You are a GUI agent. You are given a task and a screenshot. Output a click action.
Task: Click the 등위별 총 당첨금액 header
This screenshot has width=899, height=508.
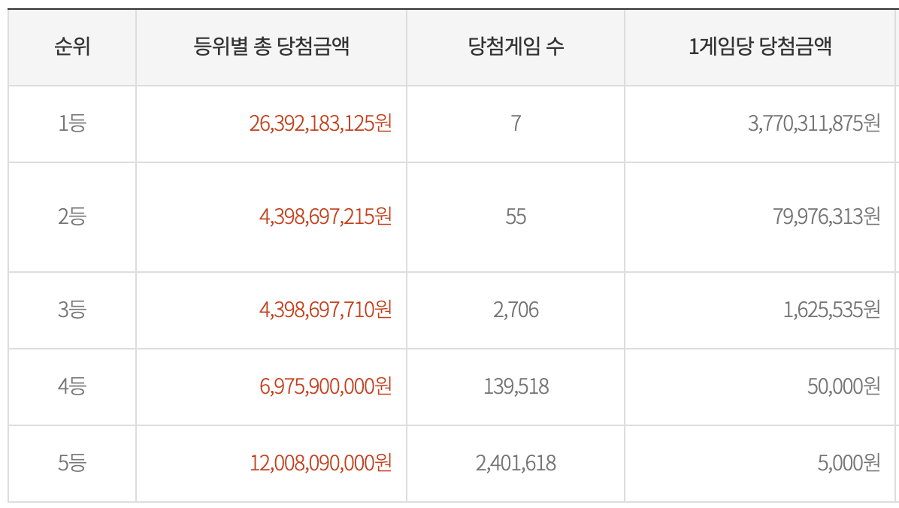click(x=271, y=47)
